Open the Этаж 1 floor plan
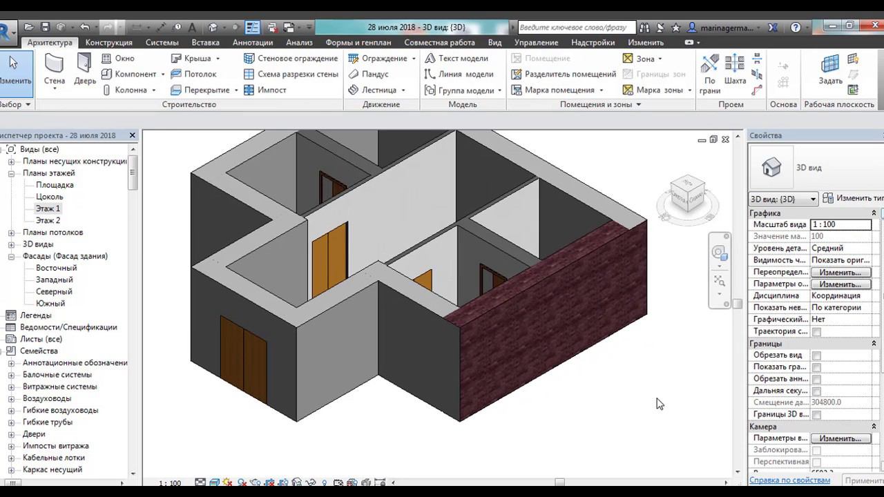 (x=48, y=208)
